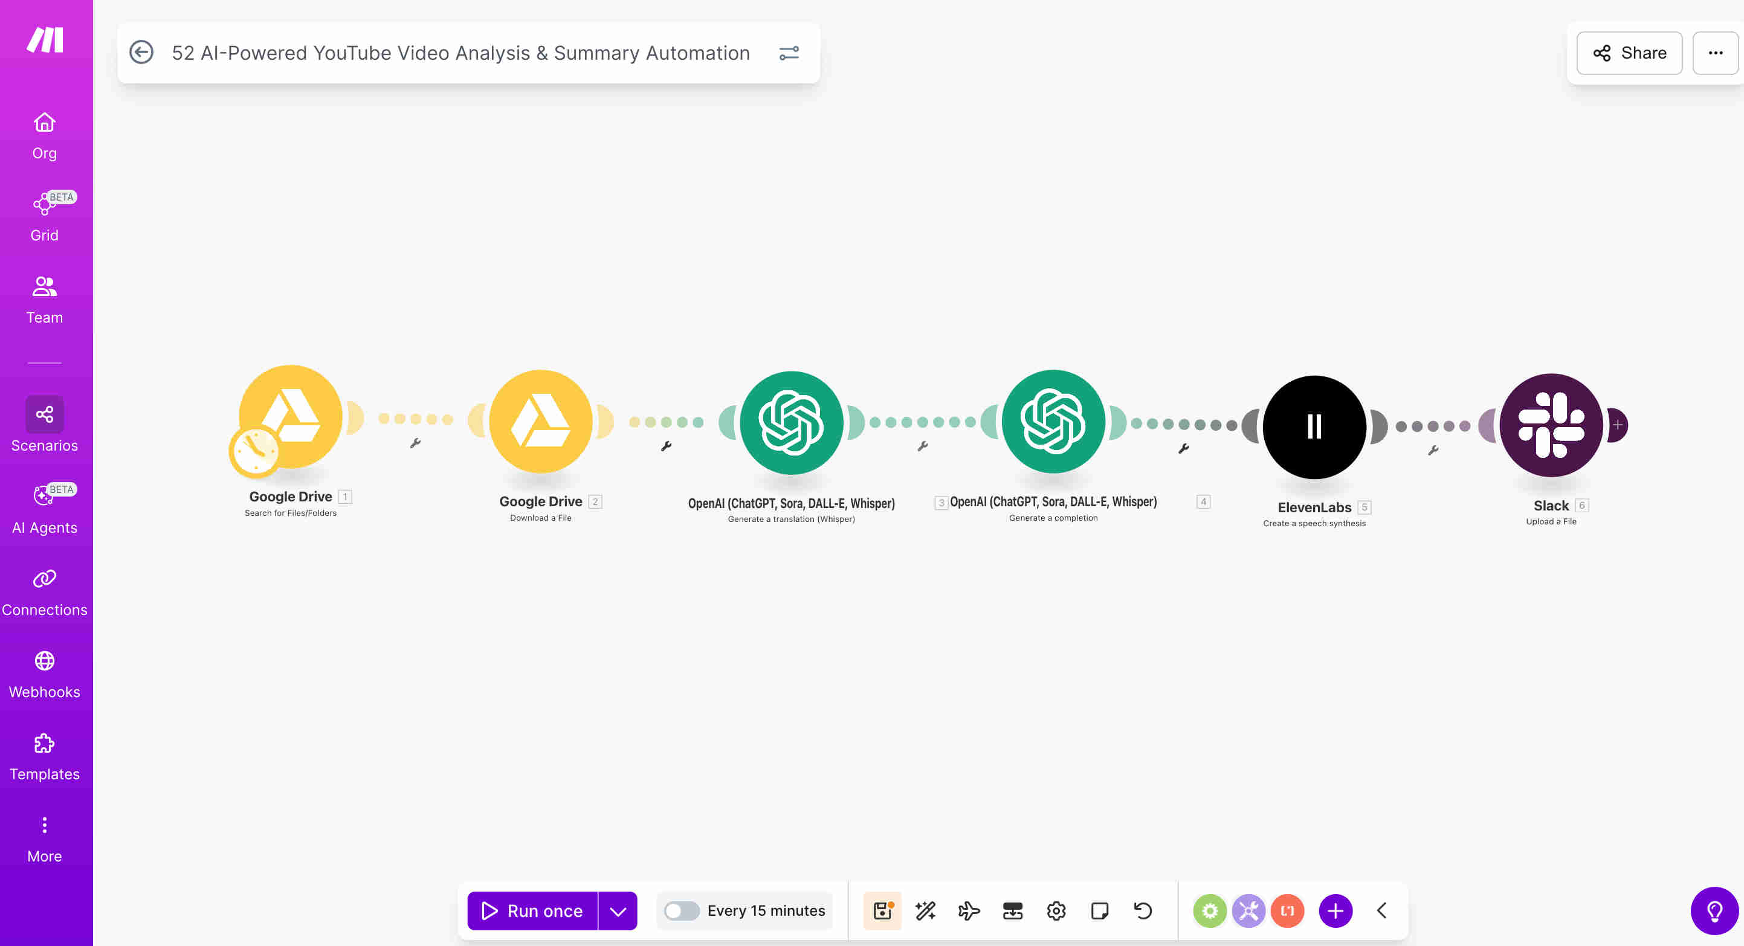Open the Webhooks page
Viewport: 1744px width, 946px height.
[x=45, y=675]
